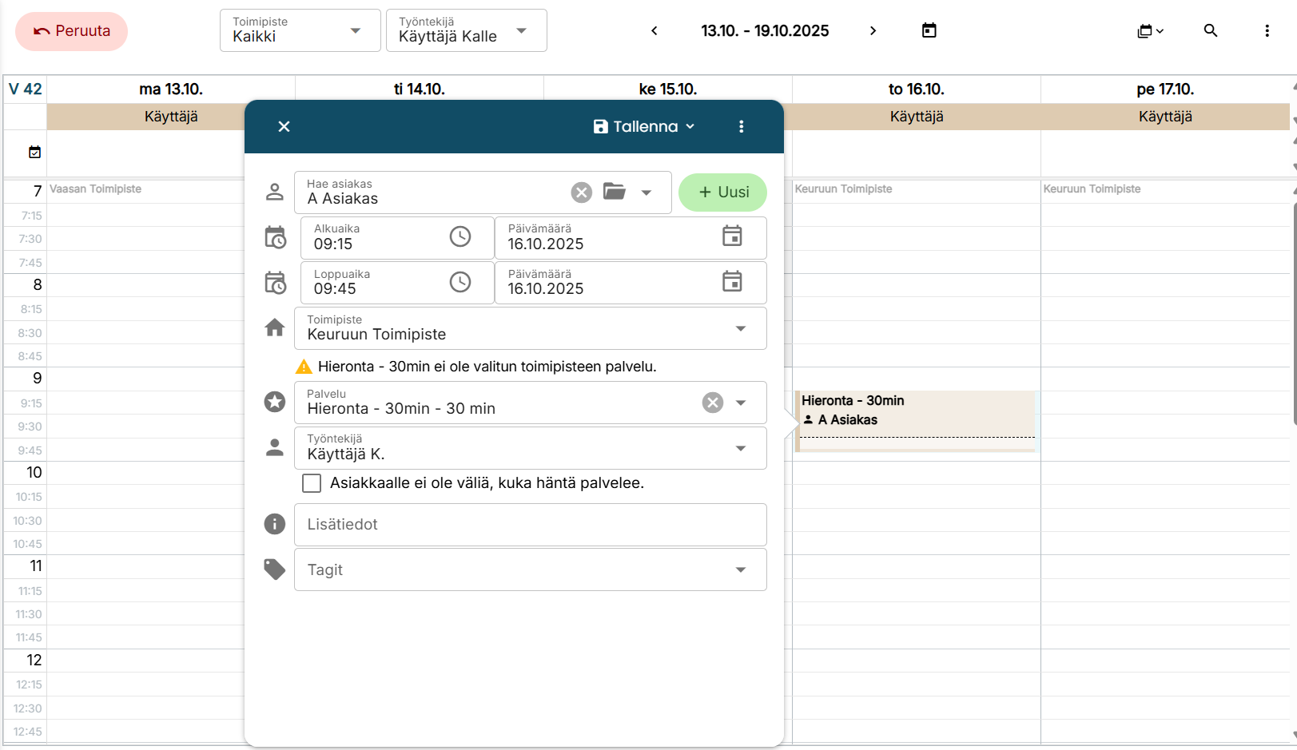This screenshot has height=750, width=1297.
Task: Open the dialog's three-dot options menu
Action: (741, 126)
